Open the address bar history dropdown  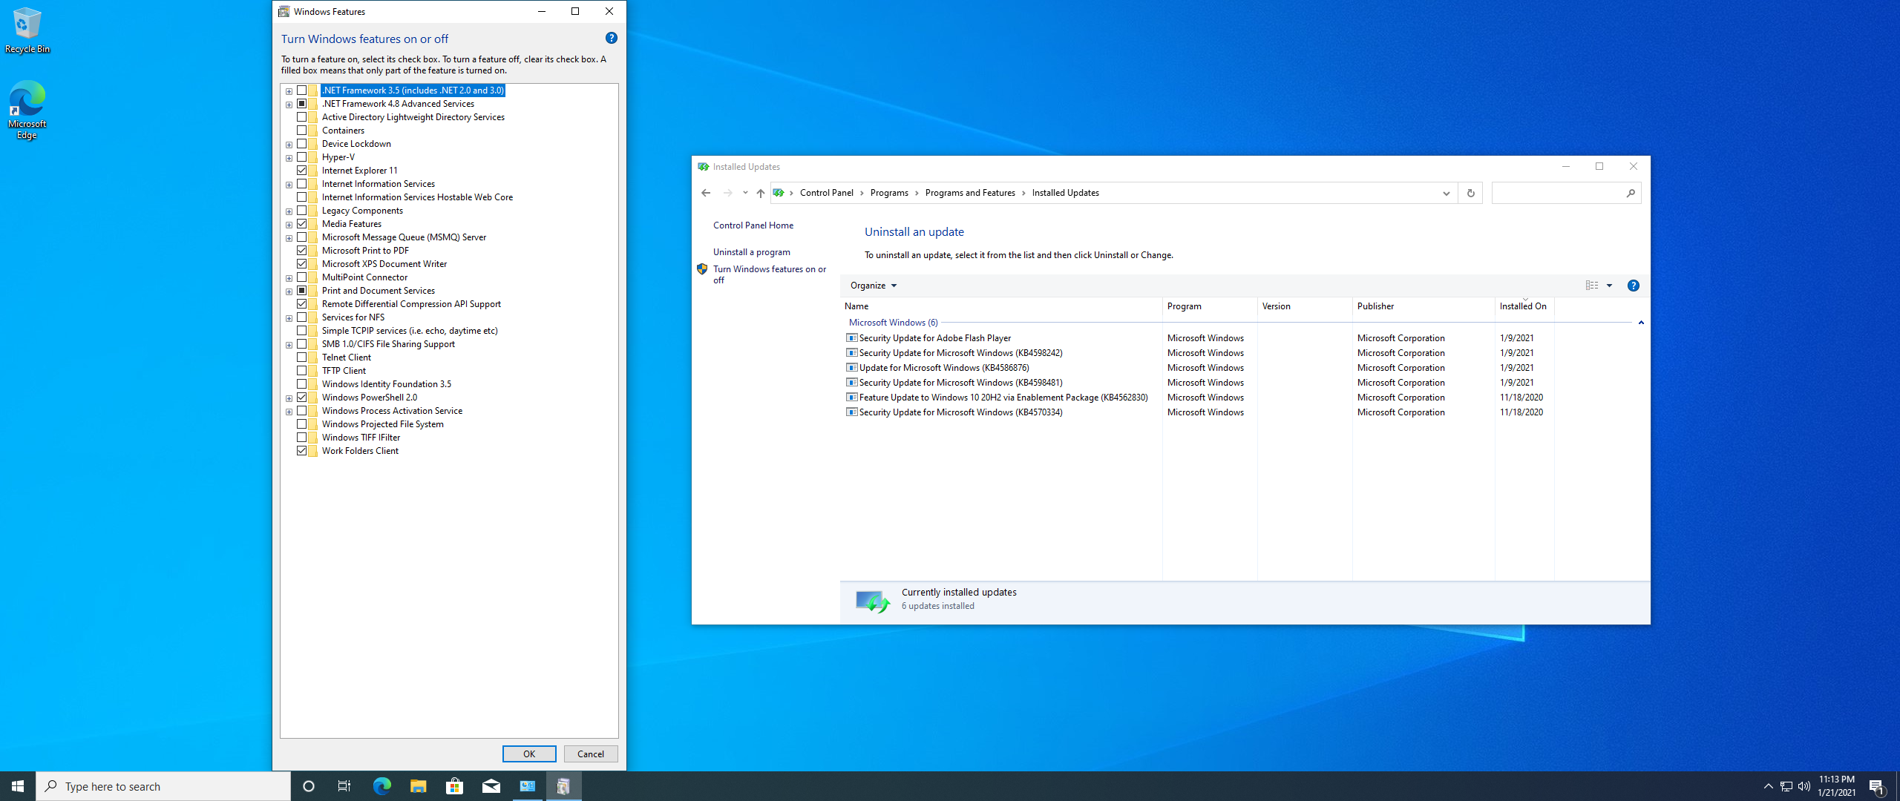coord(1446,193)
